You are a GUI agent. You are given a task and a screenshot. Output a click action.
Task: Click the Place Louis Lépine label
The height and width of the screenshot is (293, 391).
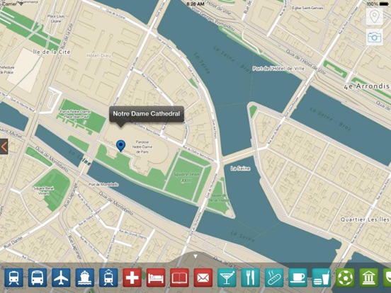(56, 18)
